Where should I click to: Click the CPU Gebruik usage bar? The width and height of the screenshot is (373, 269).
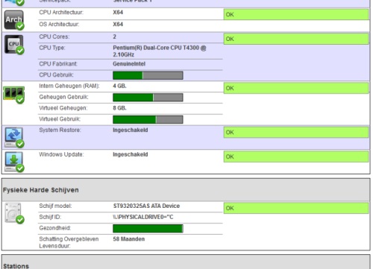[148, 75]
